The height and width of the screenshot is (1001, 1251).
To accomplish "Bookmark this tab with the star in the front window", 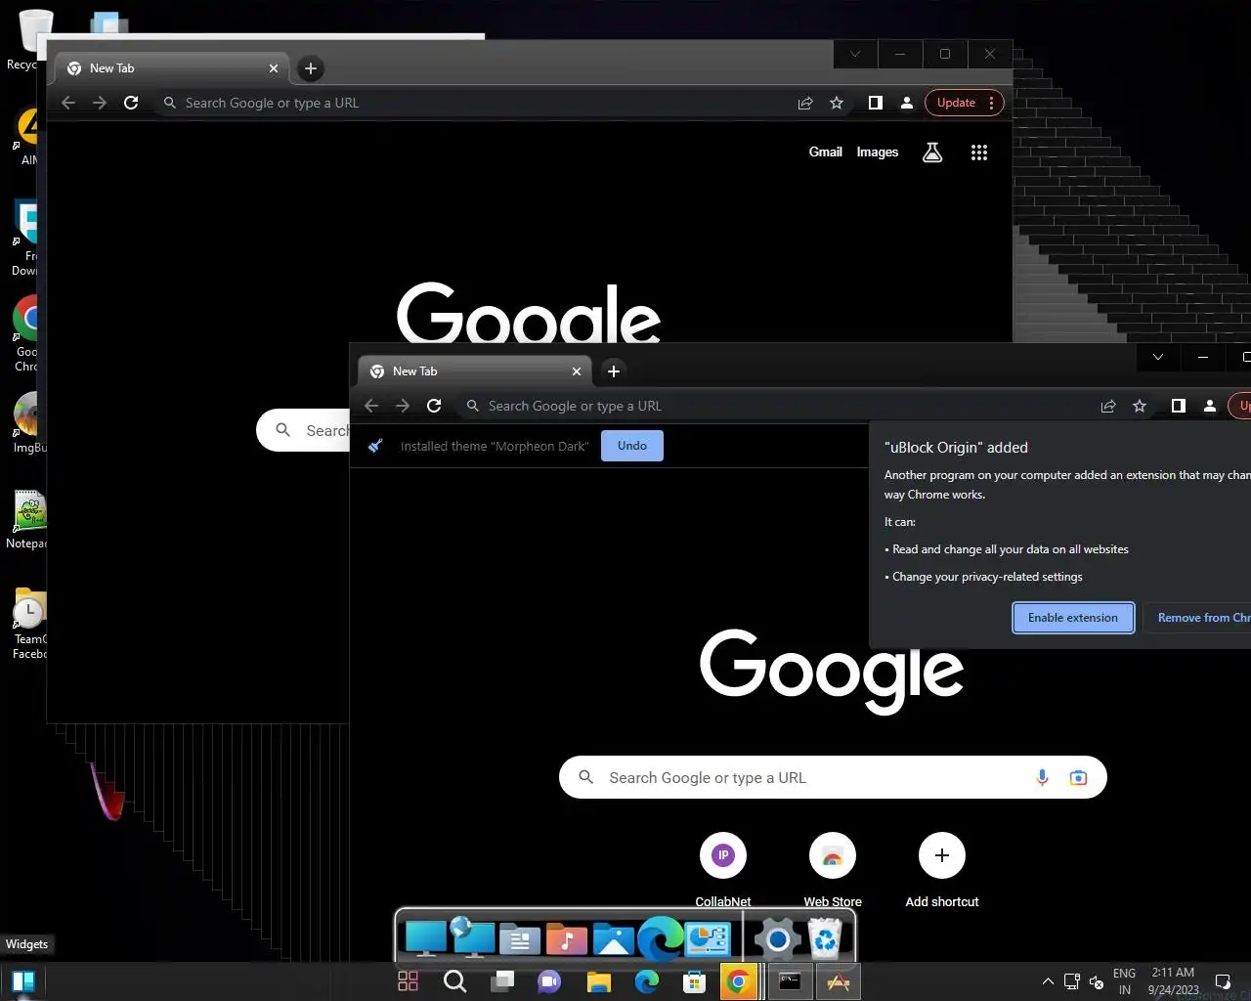I will pyautogui.click(x=1140, y=406).
